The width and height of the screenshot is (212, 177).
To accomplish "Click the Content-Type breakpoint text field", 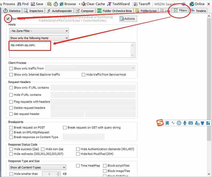I will (x=84, y=137).
